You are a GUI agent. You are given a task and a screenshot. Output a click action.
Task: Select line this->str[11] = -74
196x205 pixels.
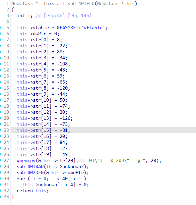coord(43,106)
